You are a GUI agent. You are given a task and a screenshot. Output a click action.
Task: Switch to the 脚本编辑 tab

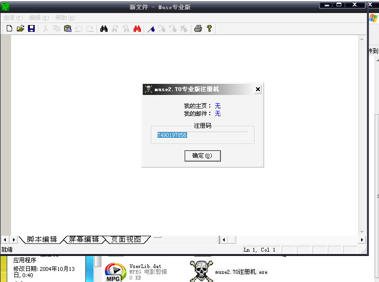[42, 240]
